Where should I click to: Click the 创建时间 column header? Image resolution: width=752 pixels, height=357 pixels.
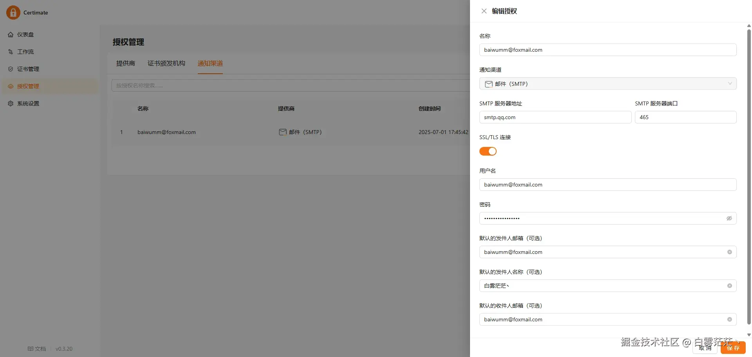click(430, 109)
